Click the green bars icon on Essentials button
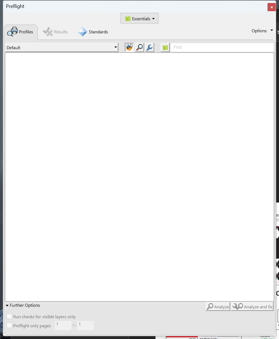The width and height of the screenshot is (279, 339). [x=127, y=18]
